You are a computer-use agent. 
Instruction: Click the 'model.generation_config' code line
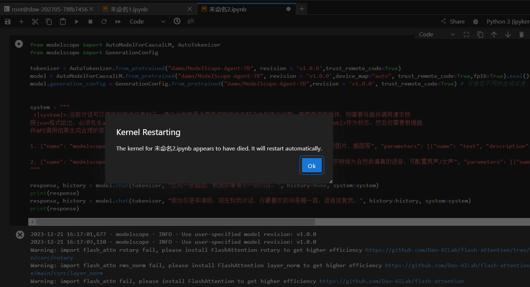coord(280,84)
